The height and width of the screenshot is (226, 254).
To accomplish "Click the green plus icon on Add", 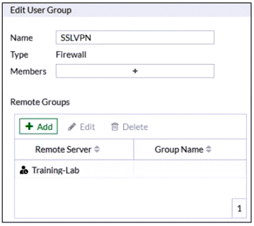I will click(29, 126).
